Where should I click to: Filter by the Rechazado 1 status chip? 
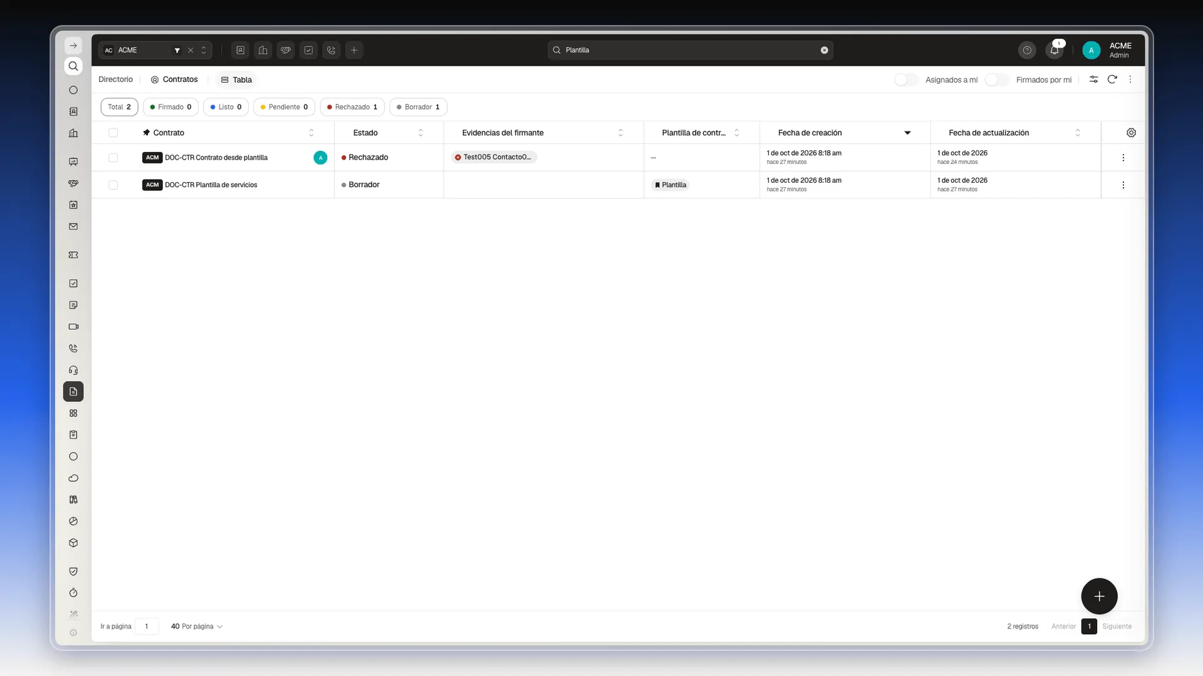(352, 107)
